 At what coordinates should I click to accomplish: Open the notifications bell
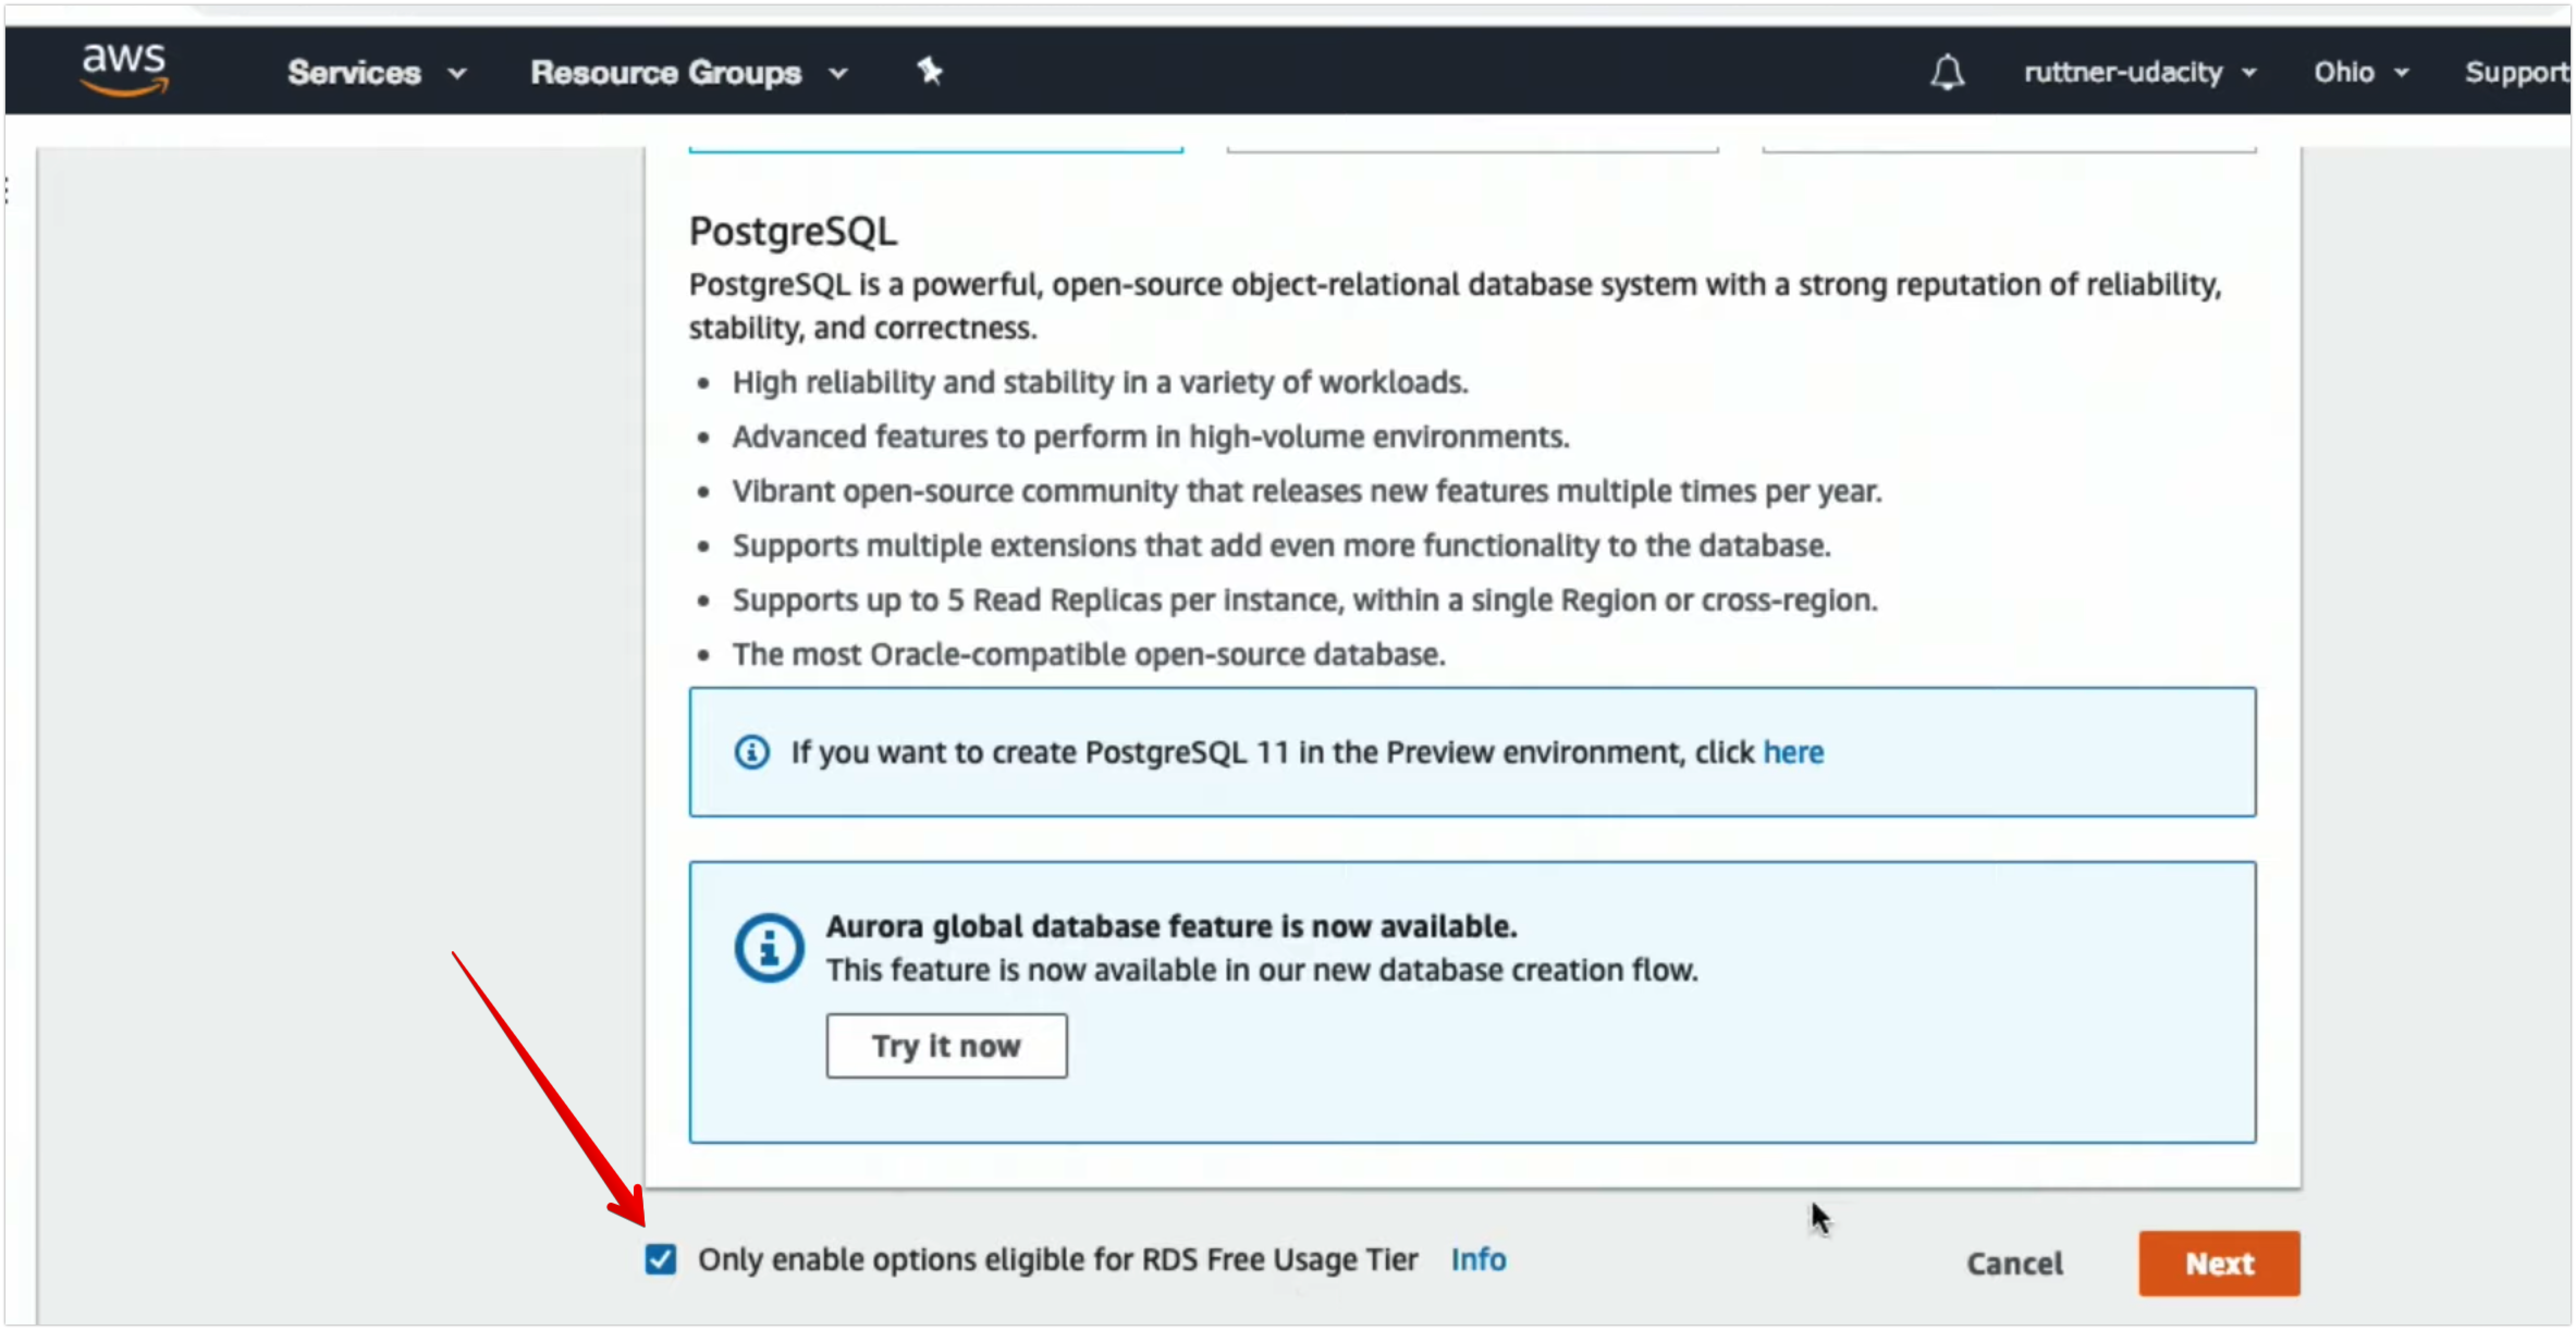click(1946, 72)
